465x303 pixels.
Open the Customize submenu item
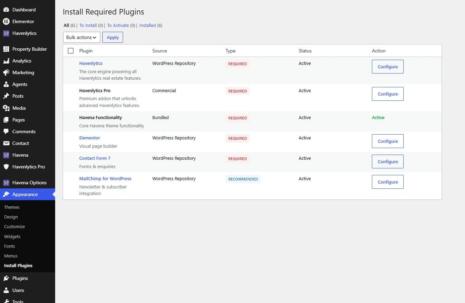[x=14, y=226]
